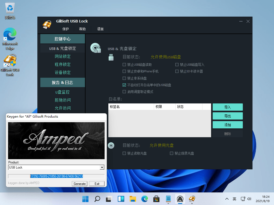Open Windows Start menu
The height and width of the screenshot is (205, 274).
pyautogui.click(x=86, y=199)
